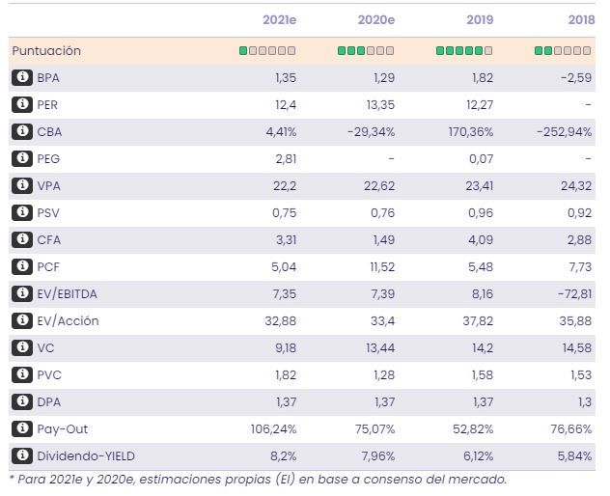Click the 2019 Puntuación score bar
The height and width of the screenshot is (496, 610).
tap(464, 50)
